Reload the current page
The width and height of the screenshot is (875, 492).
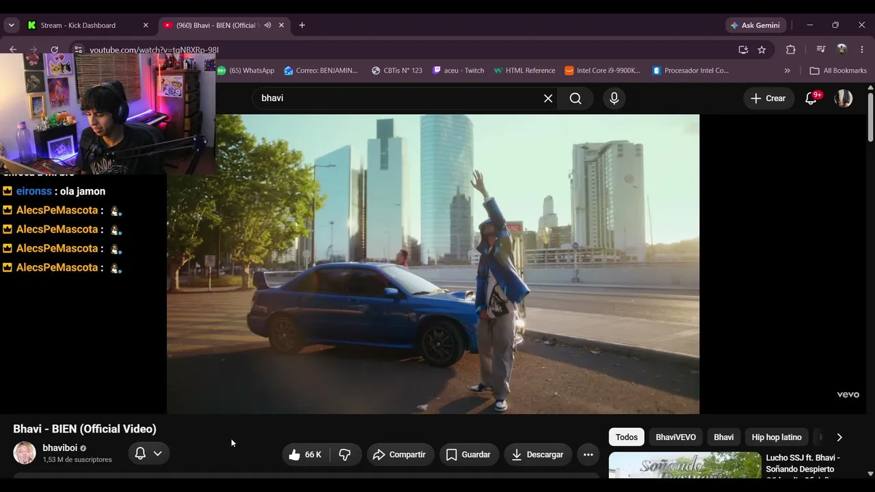coord(55,50)
